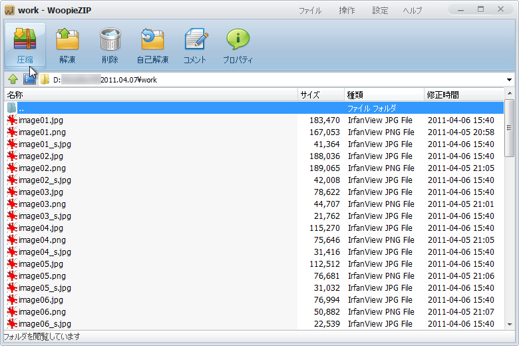
Task: Click size value 115,270
Action: point(325,228)
